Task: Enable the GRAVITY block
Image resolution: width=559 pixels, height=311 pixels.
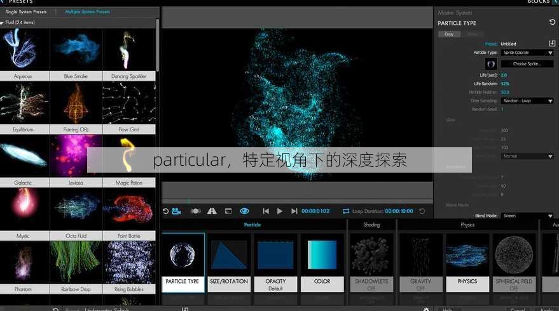Action: tap(420, 263)
